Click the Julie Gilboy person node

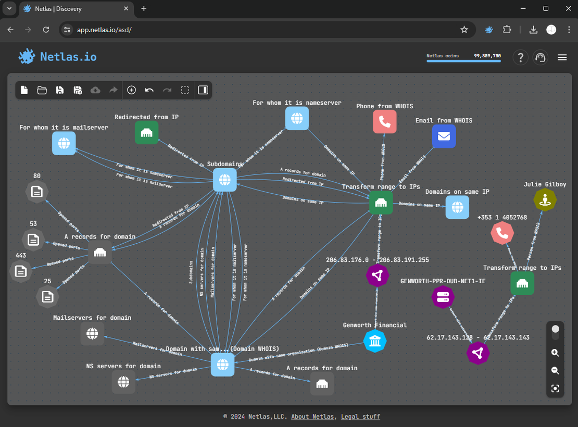tap(545, 199)
